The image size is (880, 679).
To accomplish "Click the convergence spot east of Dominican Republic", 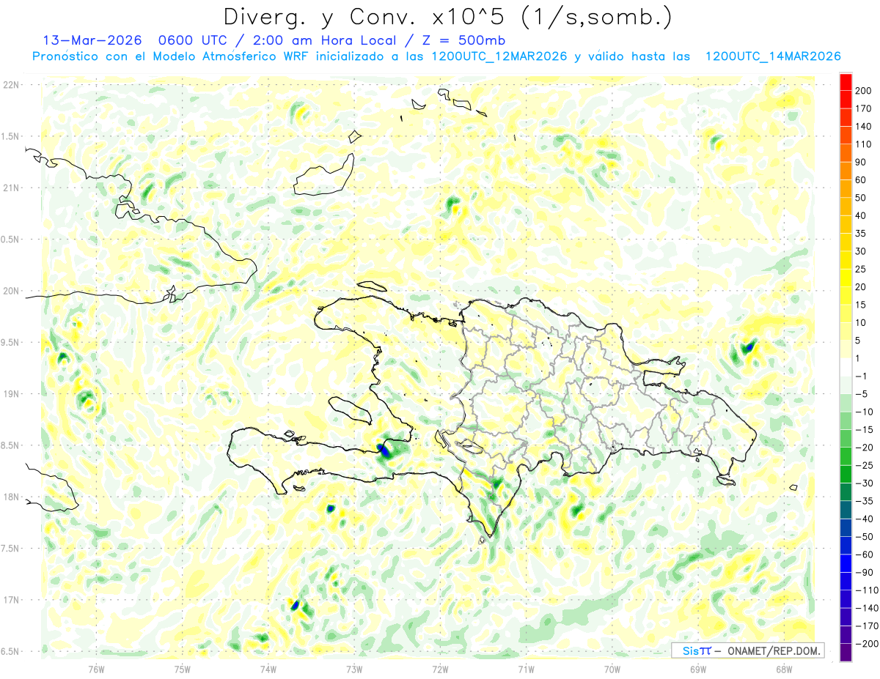I will 748,347.
